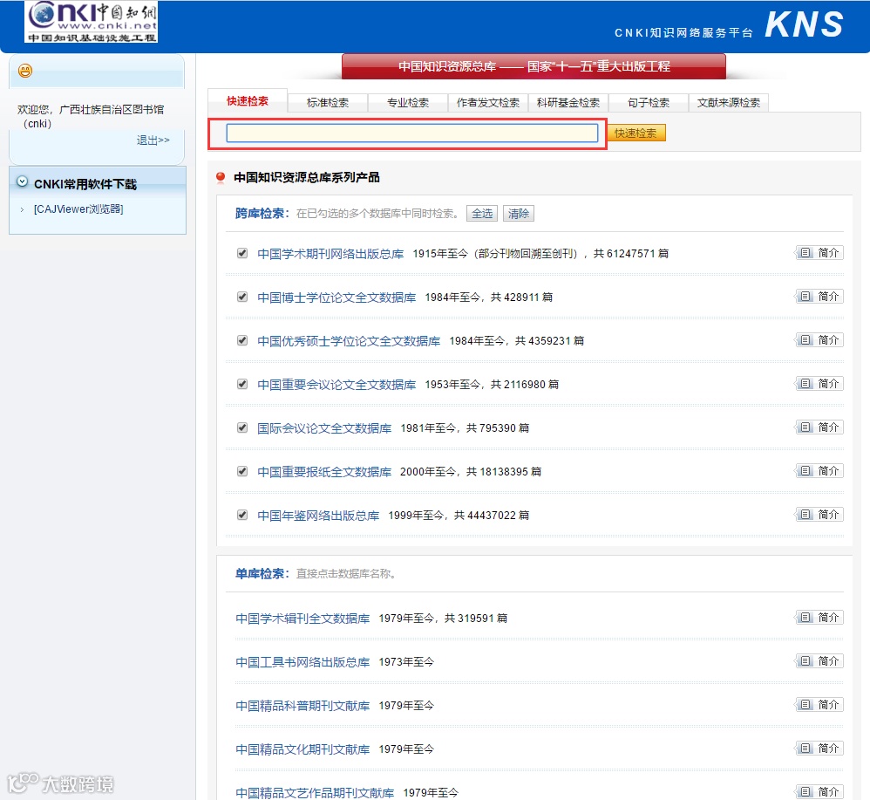Screen dimensions: 870x800
Task: Uncheck 中国重要会议论文全文数据库 checkbox
Action: (x=242, y=384)
